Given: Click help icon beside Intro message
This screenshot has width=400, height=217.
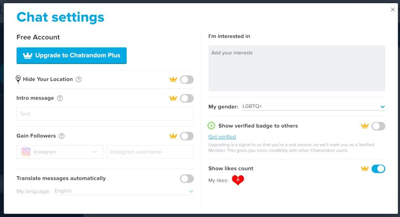Looking at the screenshot, I should (x=60, y=98).
